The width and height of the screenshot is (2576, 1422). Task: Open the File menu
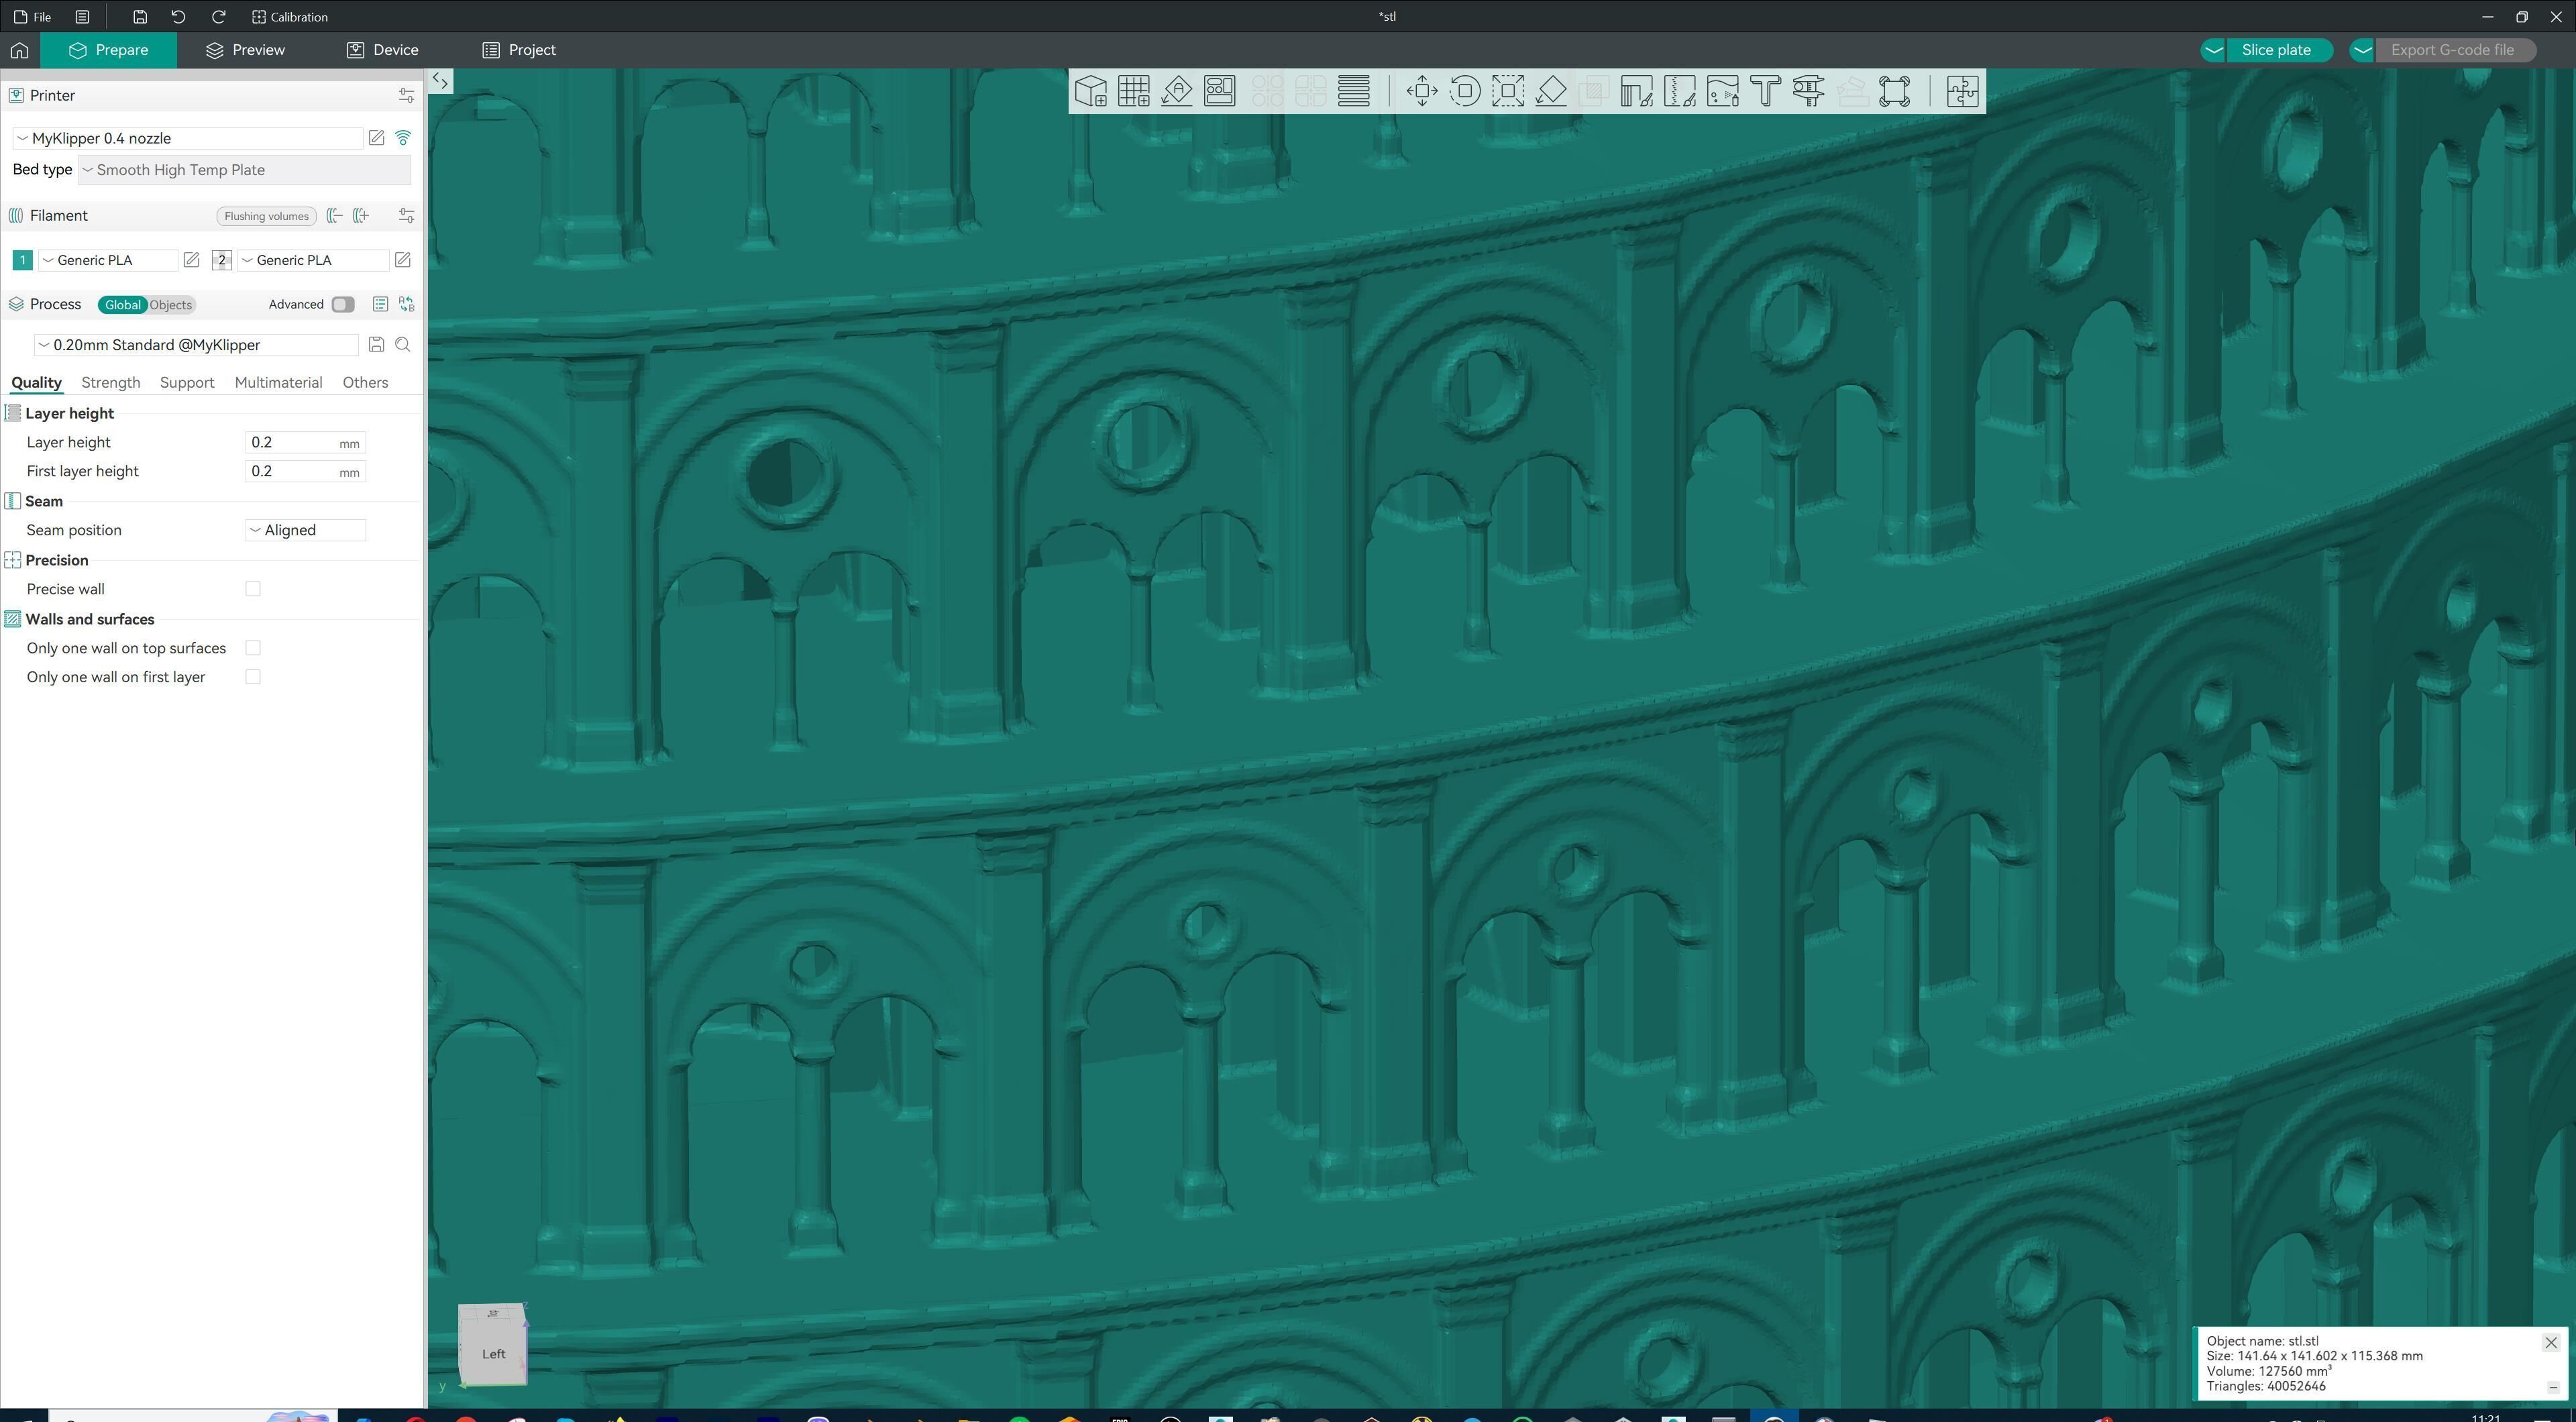pyautogui.click(x=33, y=17)
